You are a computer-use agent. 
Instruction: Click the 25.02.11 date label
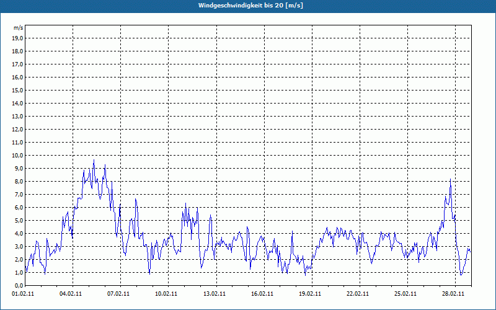[405, 293]
